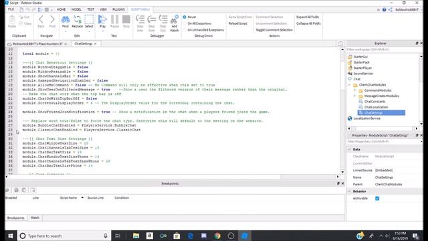Viewport: 428px width, 241px height.
Task: Click Reload Script
Action: pos(238,23)
